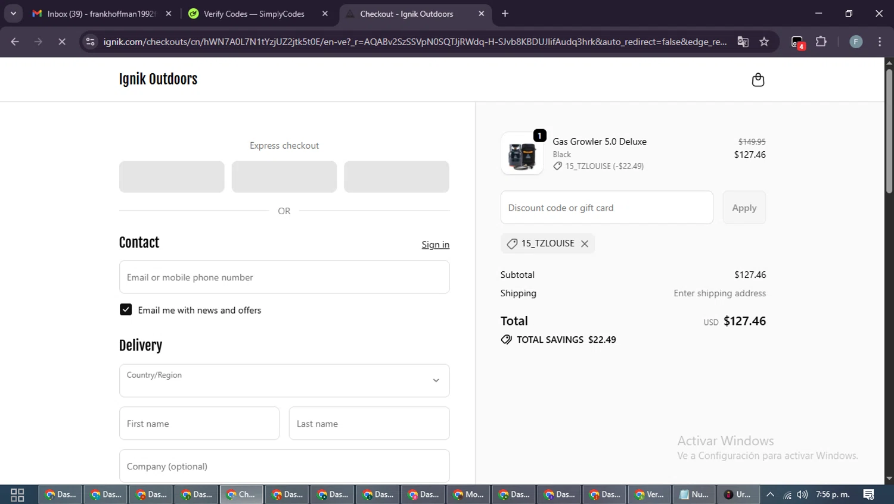Open the Mo... taskbar window

(x=468, y=494)
